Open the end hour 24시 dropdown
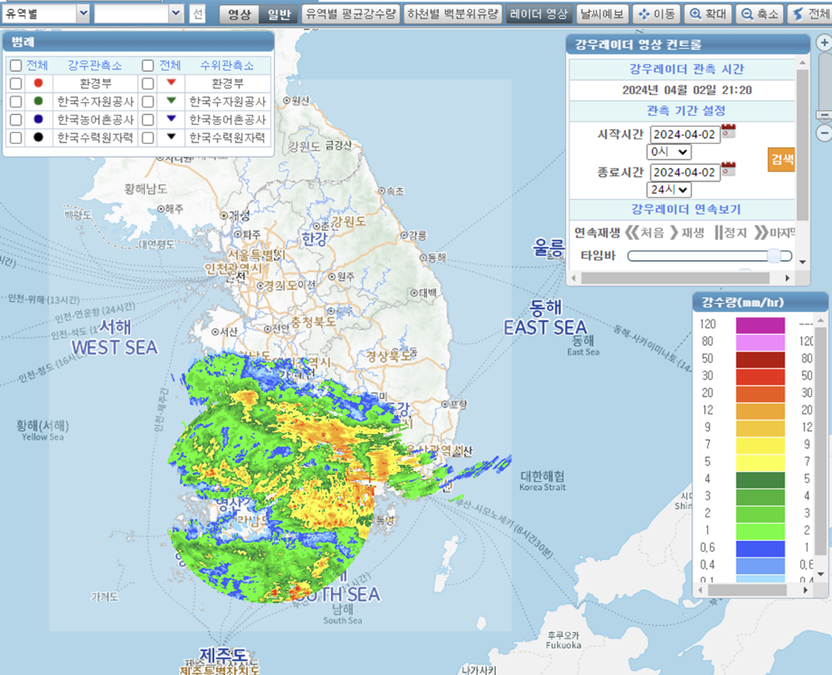Screen dimensions: 832x675 669,190
